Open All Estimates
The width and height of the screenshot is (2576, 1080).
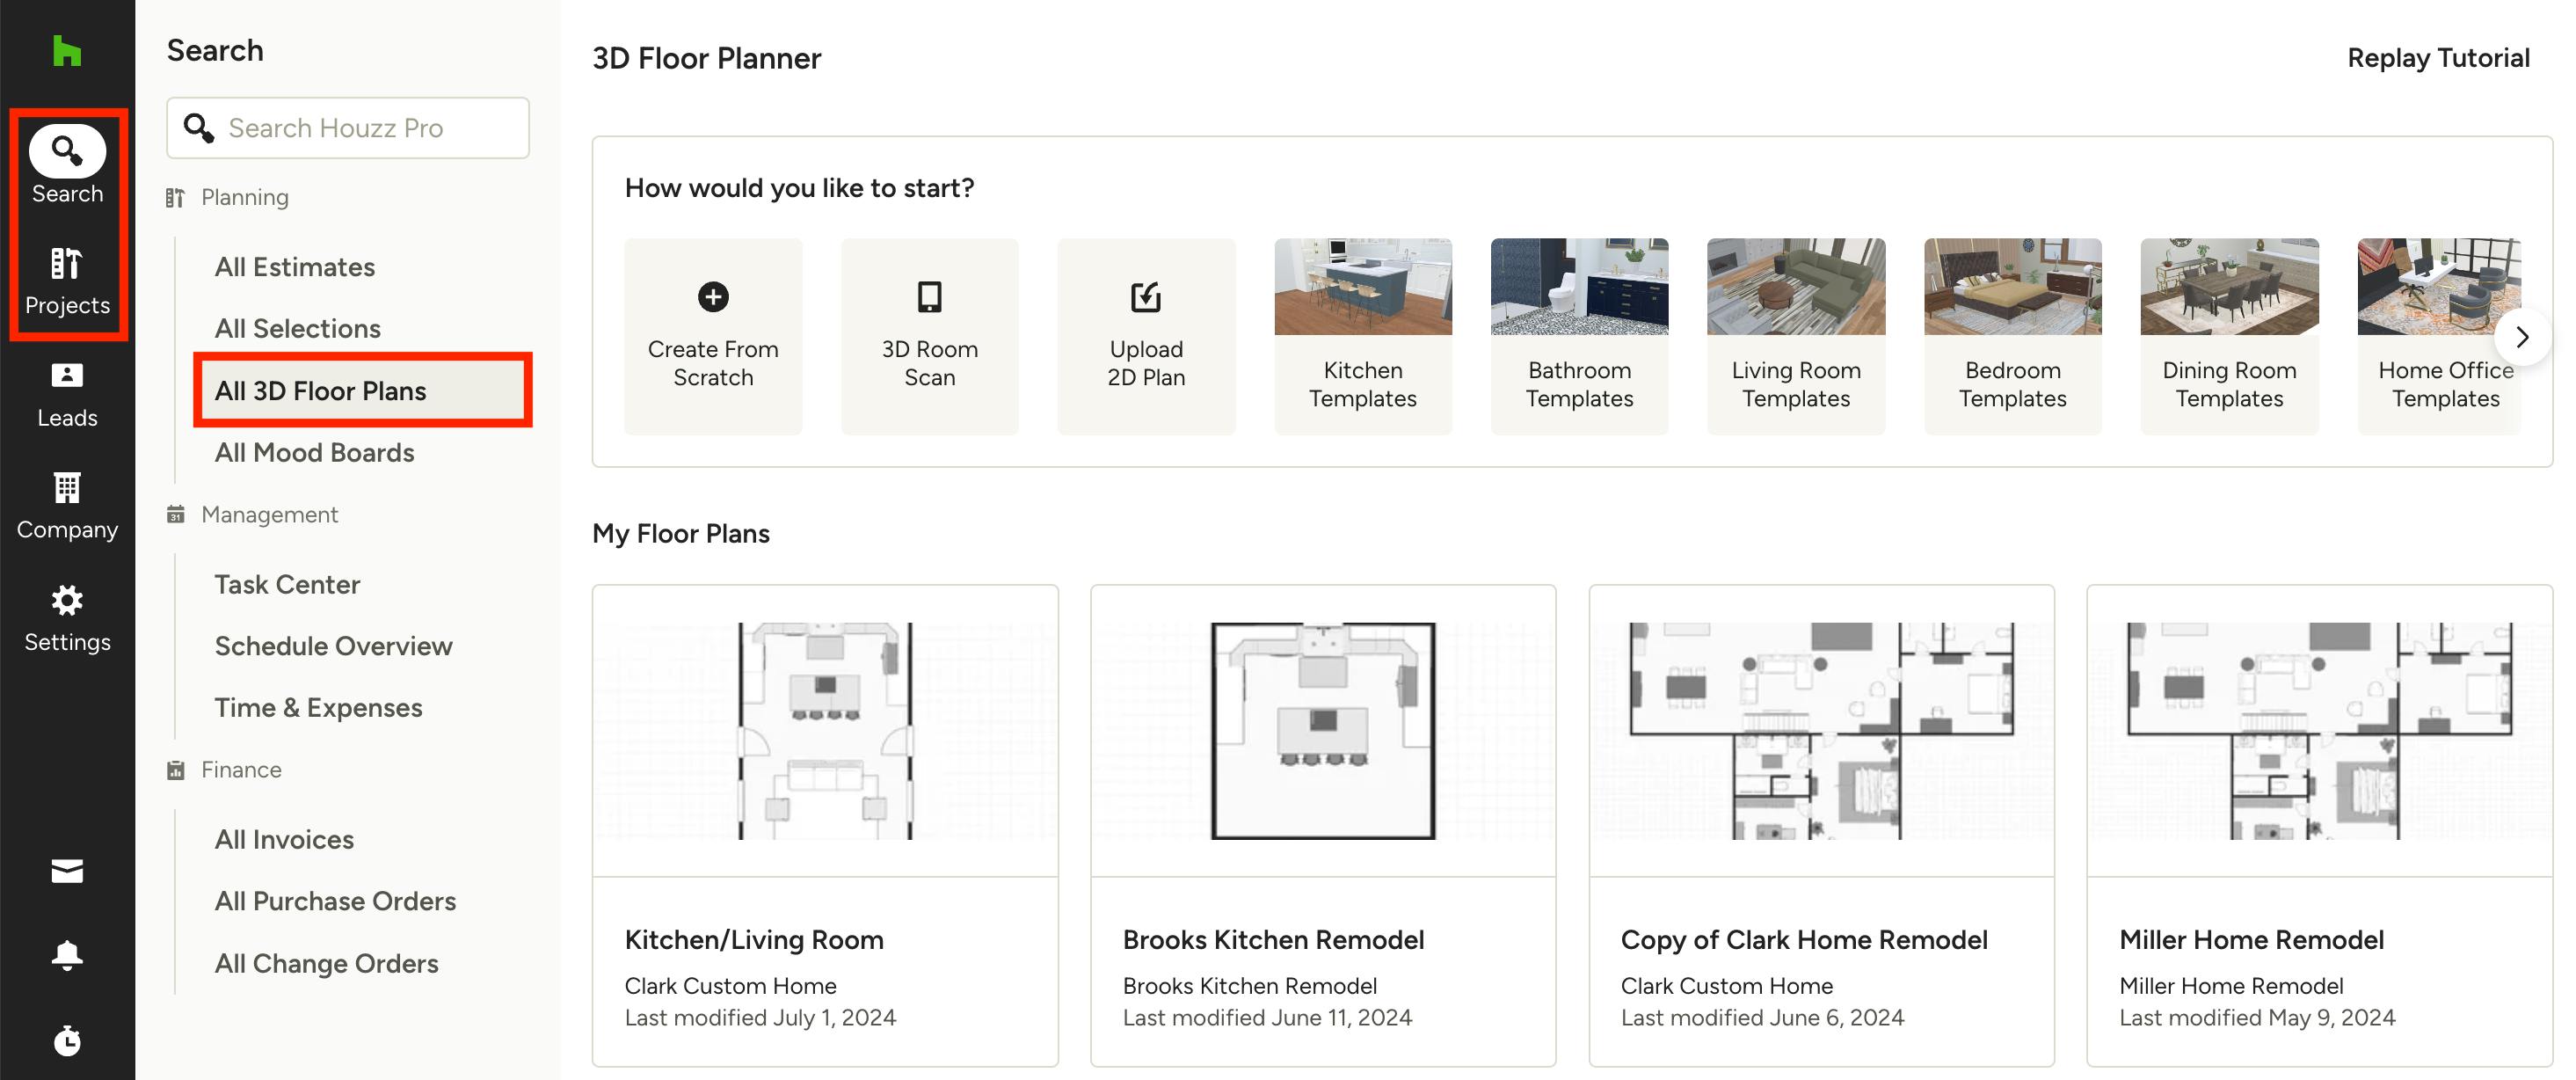pos(295,267)
